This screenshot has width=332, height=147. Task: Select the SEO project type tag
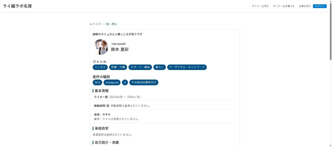[97, 82]
